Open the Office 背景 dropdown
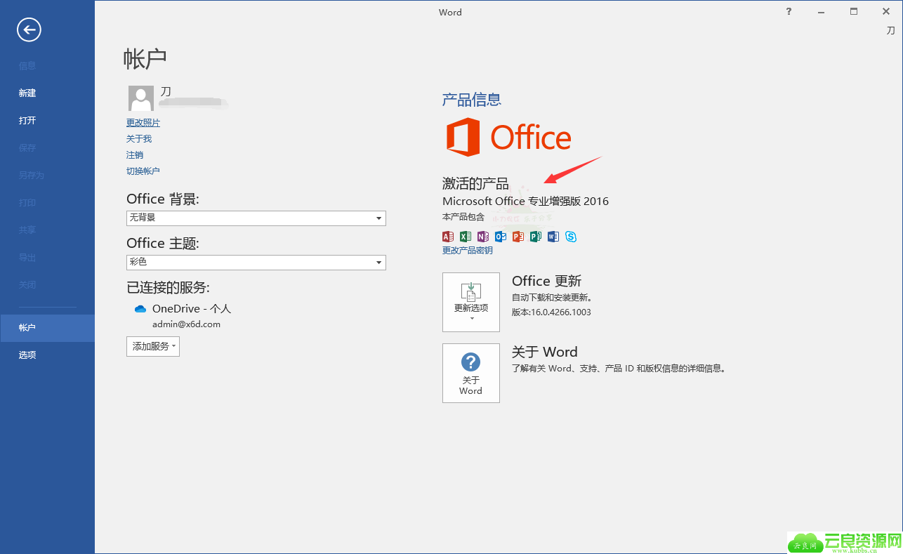The image size is (903, 554). pos(256,218)
